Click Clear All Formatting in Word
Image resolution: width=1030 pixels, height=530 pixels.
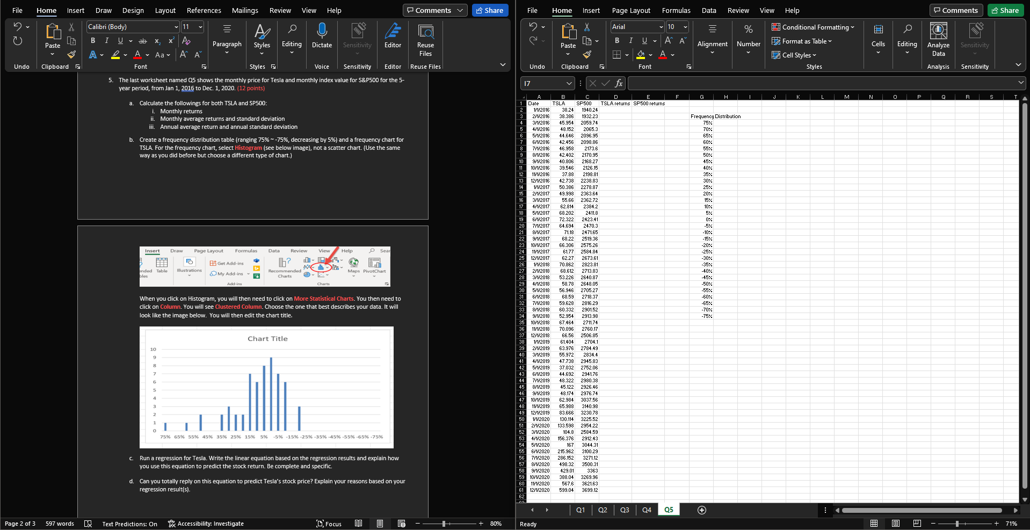click(186, 41)
